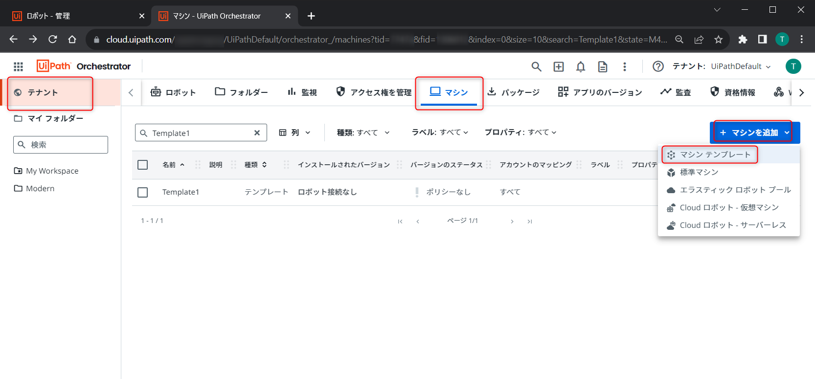815x379 pixels.
Task: Choose エラスティック ロボット プール menu item
Action: (729, 190)
